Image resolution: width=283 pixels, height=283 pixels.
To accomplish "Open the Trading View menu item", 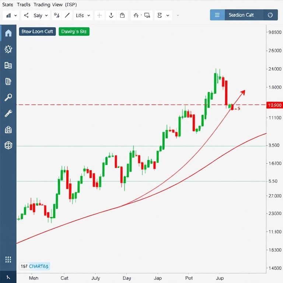I will click(x=48, y=5).
